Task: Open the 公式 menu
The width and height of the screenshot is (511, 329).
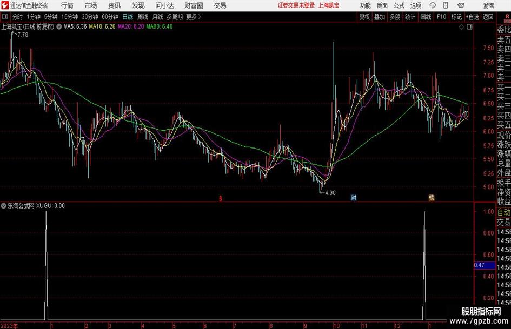Action: pos(399,5)
